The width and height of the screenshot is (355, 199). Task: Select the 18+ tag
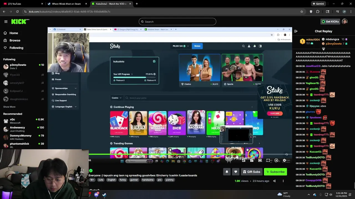pos(92,180)
